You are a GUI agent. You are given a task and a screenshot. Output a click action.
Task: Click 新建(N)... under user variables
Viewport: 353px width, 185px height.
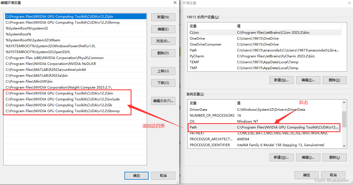tap(281, 80)
